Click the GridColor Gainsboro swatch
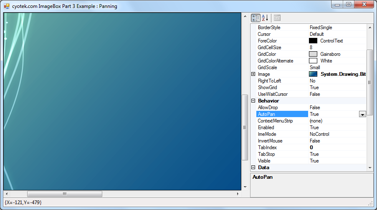This screenshot has height=210, width=377. pos(313,54)
